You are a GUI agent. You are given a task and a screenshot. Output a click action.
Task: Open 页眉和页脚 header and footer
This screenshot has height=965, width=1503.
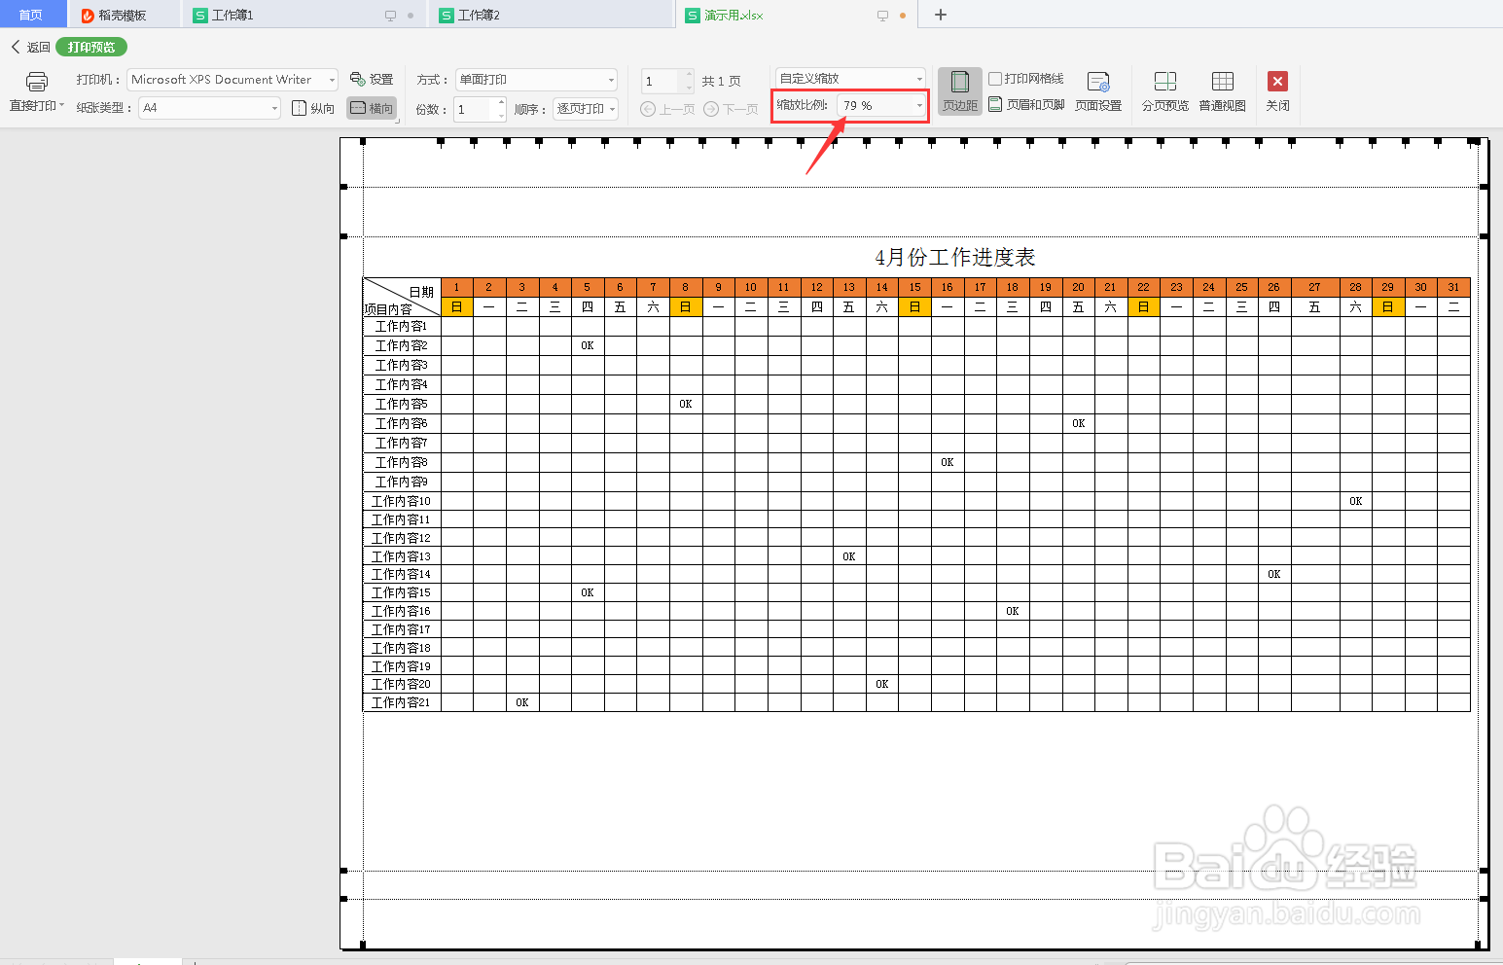click(x=1026, y=104)
